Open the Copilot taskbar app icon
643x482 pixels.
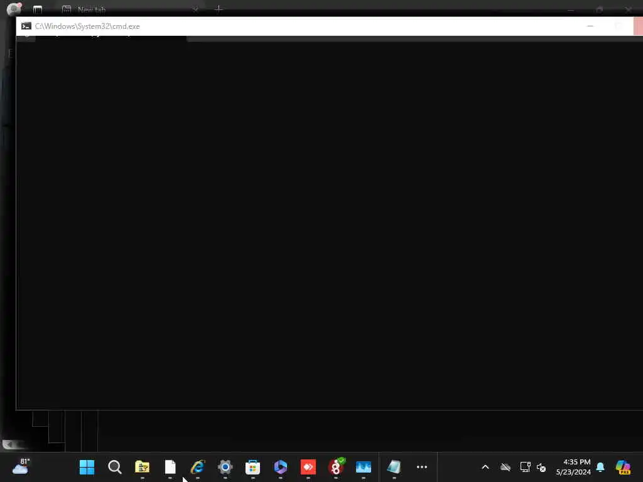click(x=281, y=467)
